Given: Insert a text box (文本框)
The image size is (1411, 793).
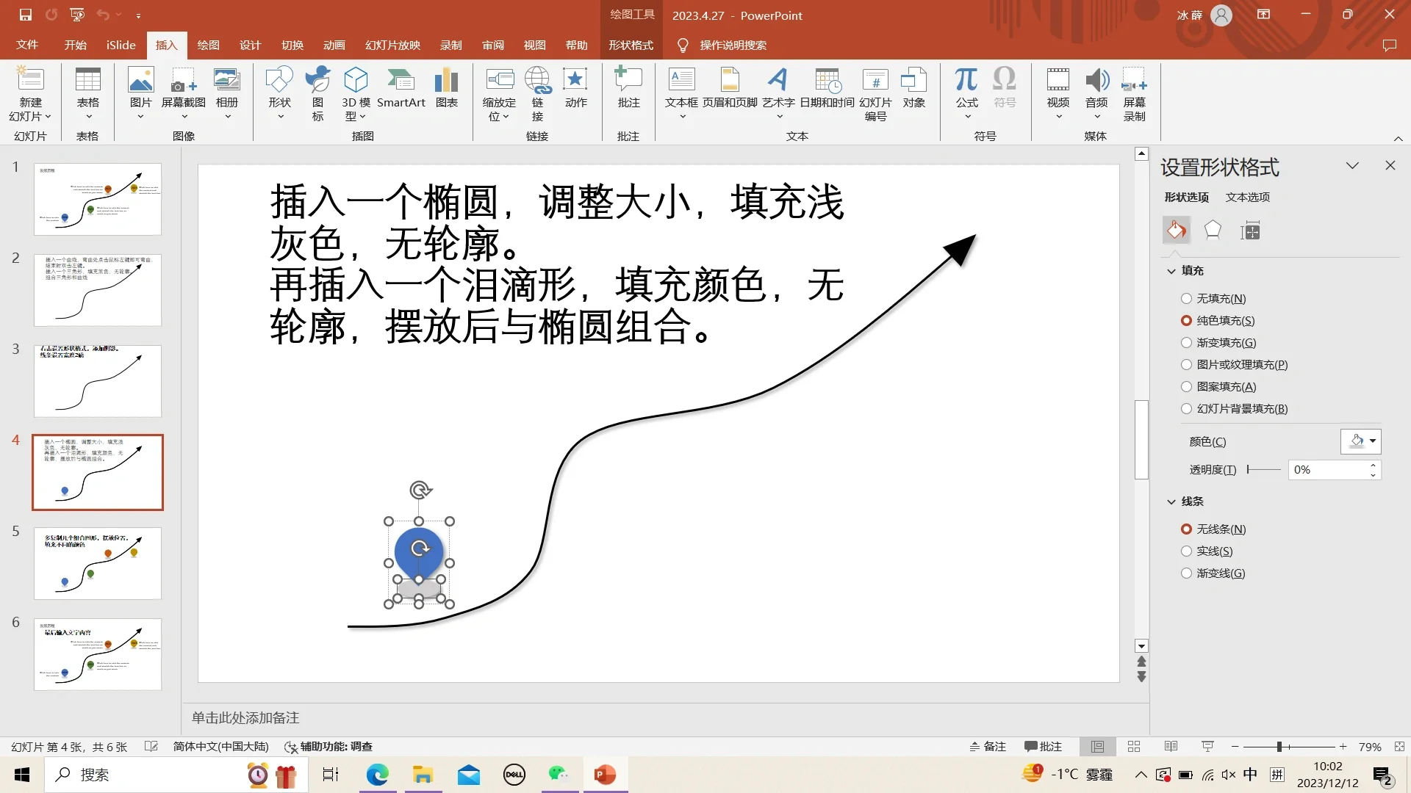Looking at the screenshot, I should click(x=681, y=91).
